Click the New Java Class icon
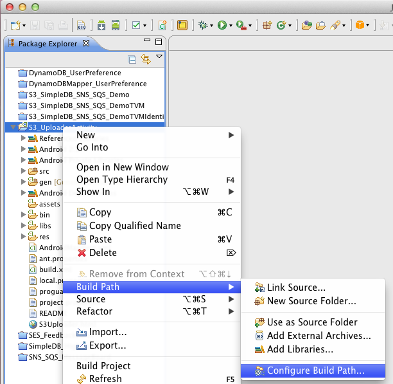Screen dimensions: 393x384 281,25
